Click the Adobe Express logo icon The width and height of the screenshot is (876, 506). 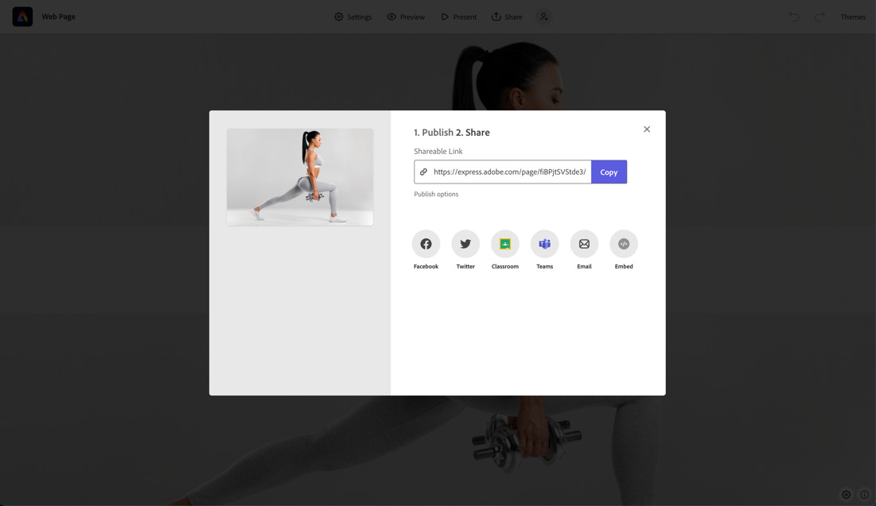22,17
